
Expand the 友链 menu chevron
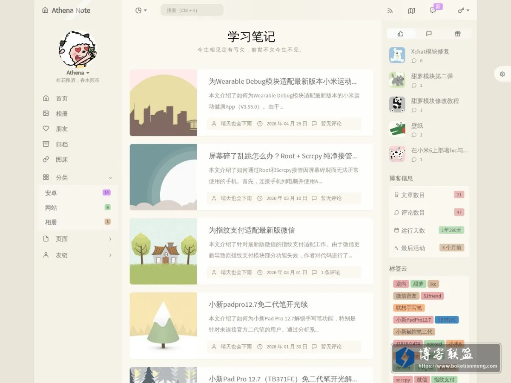pos(110,255)
